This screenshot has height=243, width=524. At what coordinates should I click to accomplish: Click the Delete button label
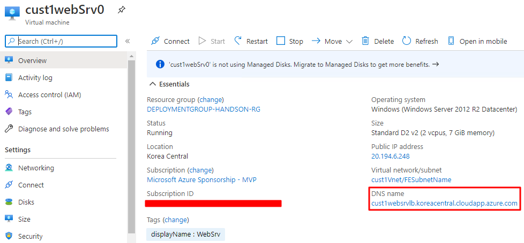coord(384,41)
